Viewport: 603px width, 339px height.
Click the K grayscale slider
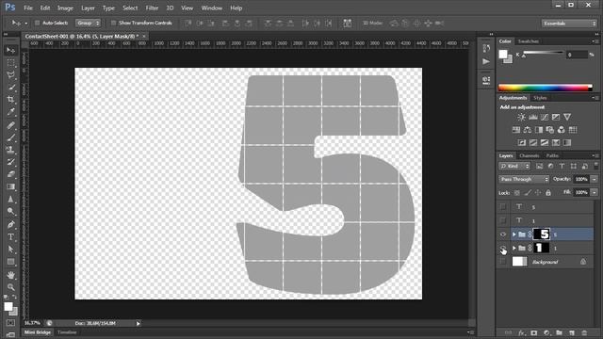(x=543, y=53)
